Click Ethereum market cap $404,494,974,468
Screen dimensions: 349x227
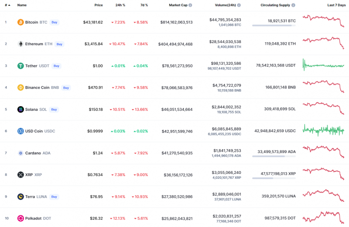175,44
